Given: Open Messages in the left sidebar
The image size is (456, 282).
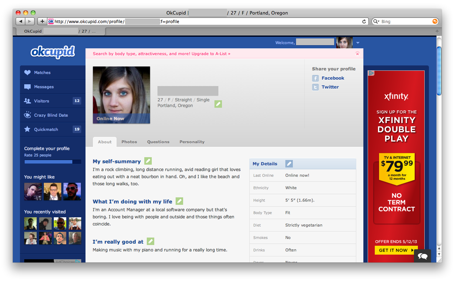Looking at the screenshot, I should pos(44,87).
